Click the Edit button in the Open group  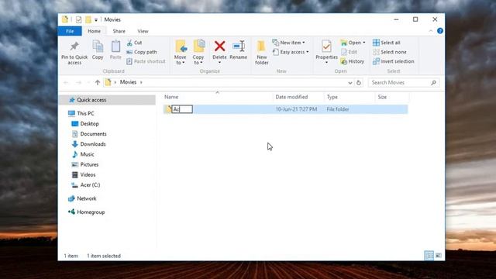349,52
